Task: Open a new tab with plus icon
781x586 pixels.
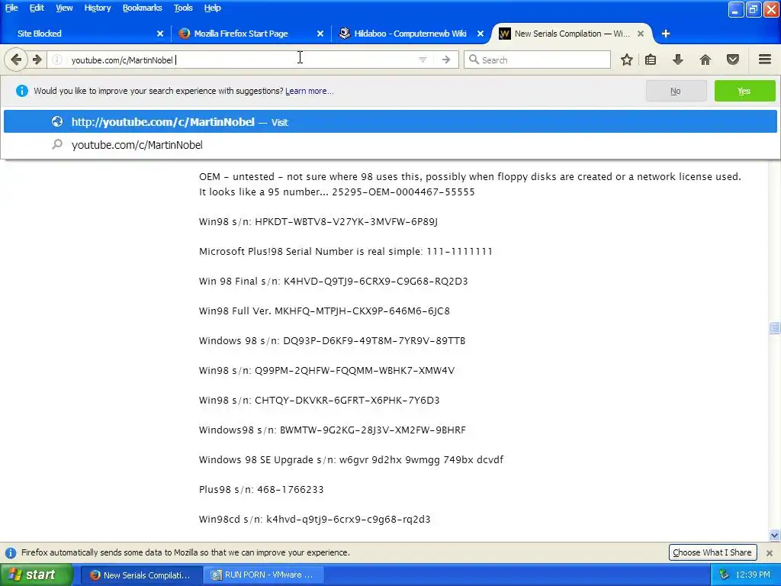Action: coord(665,34)
